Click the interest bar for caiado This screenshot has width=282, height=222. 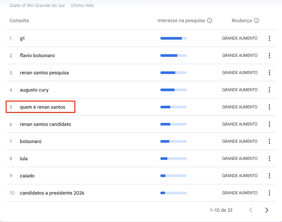(173, 176)
